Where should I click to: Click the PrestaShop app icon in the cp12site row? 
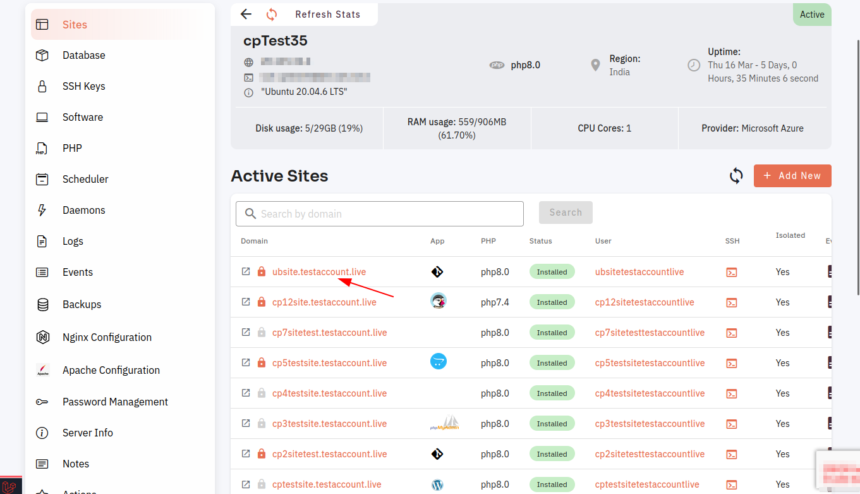point(439,301)
